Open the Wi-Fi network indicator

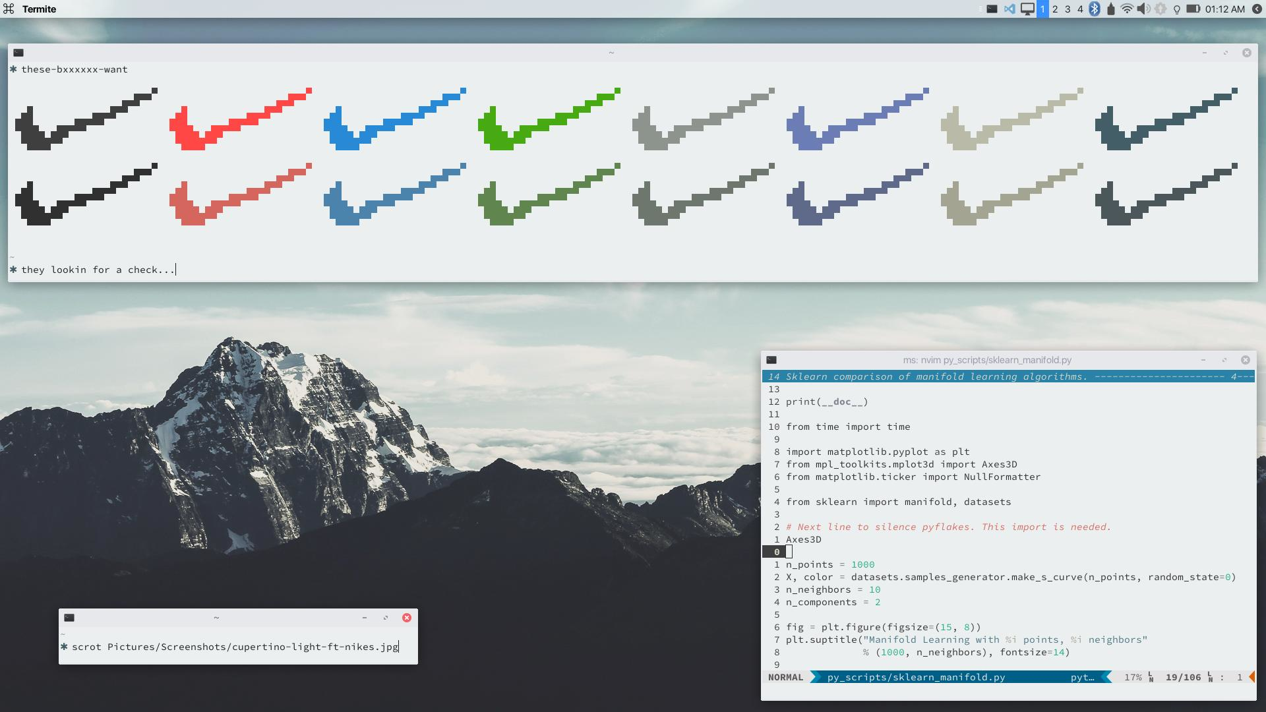point(1127,9)
